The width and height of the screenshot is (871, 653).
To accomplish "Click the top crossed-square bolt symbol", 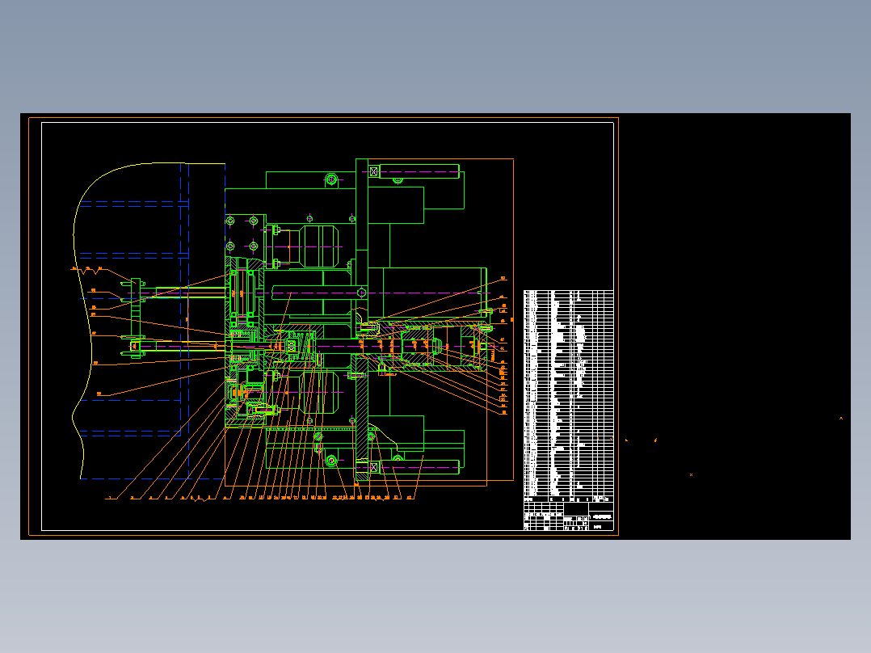I will [x=373, y=171].
